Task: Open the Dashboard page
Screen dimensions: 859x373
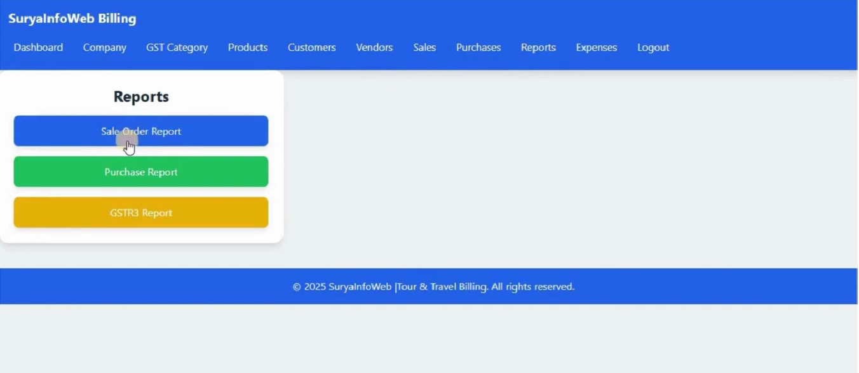Action: point(38,47)
